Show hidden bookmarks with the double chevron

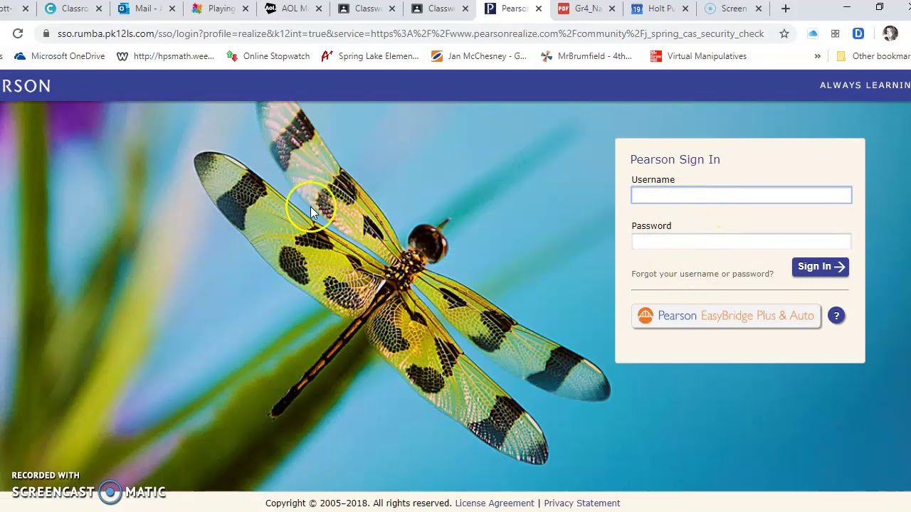(x=817, y=56)
